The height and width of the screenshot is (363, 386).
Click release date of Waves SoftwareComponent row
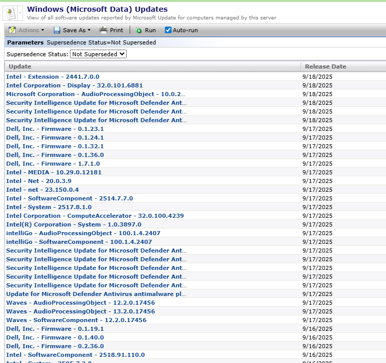click(x=317, y=320)
